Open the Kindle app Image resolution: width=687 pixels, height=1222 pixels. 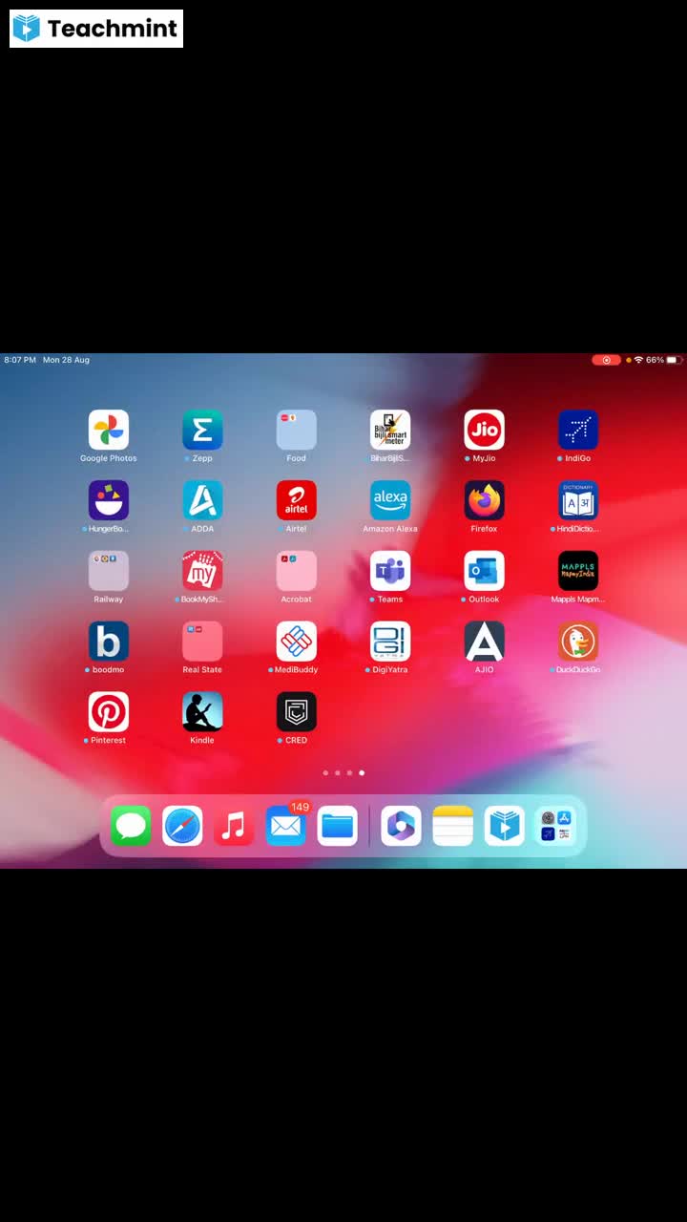pyautogui.click(x=202, y=712)
